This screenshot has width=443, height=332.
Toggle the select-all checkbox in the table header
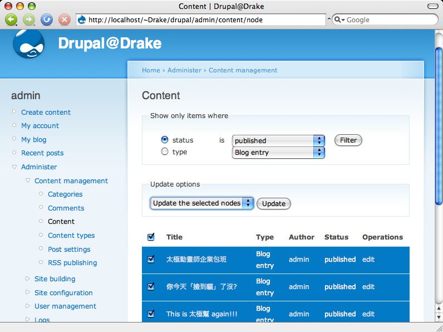tap(151, 237)
